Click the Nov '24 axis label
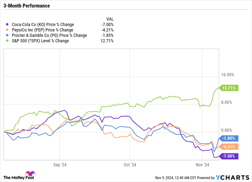252x182 pixels. click(x=203, y=165)
